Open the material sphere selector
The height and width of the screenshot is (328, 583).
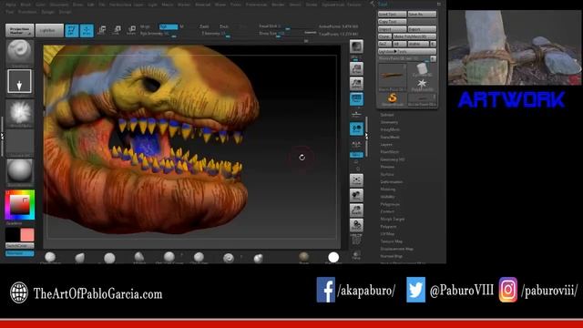pyautogui.click(x=20, y=171)
